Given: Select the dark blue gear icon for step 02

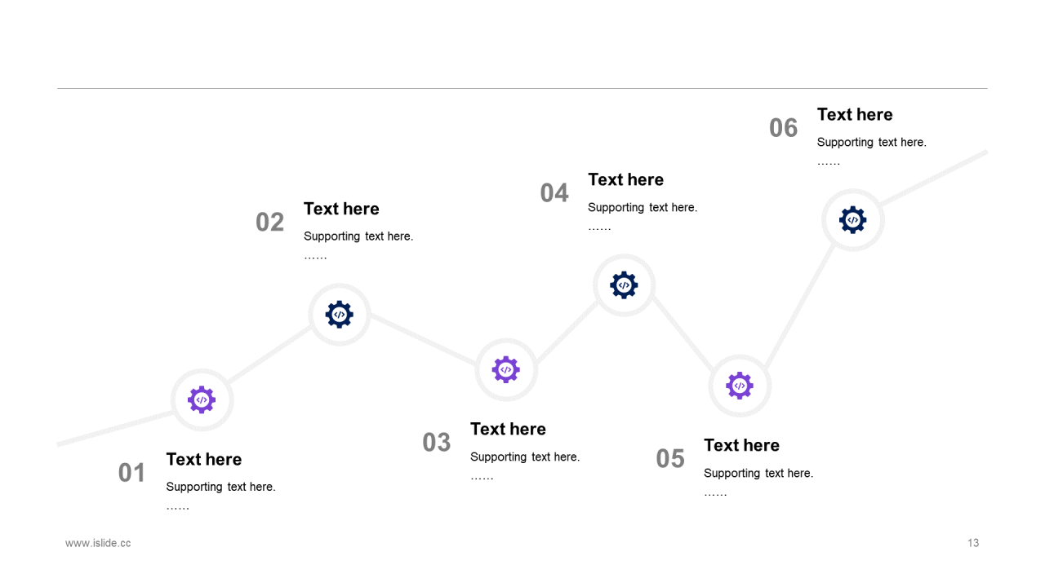Looking at the screenshot, I should coord(340,315).
